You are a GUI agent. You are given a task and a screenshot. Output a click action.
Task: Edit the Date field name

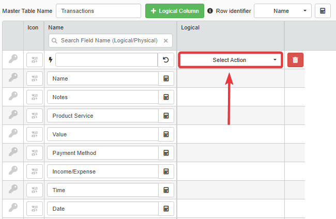[x=103, y=209]
